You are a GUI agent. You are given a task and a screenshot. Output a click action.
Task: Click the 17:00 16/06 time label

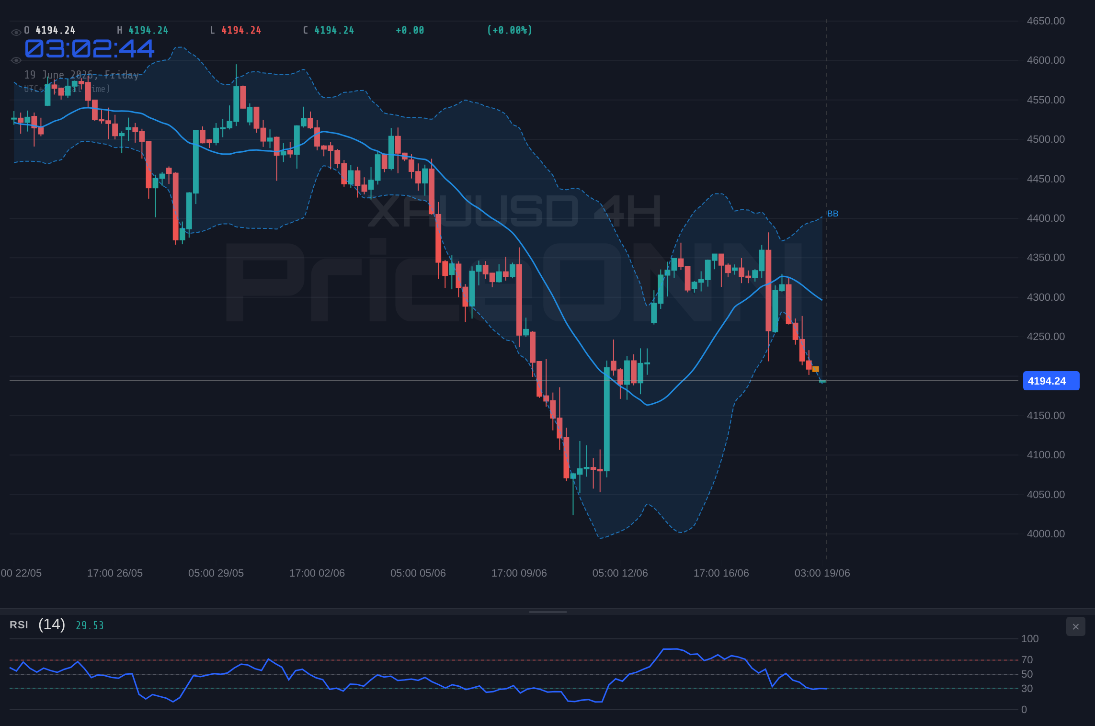(x=721, y=573)
